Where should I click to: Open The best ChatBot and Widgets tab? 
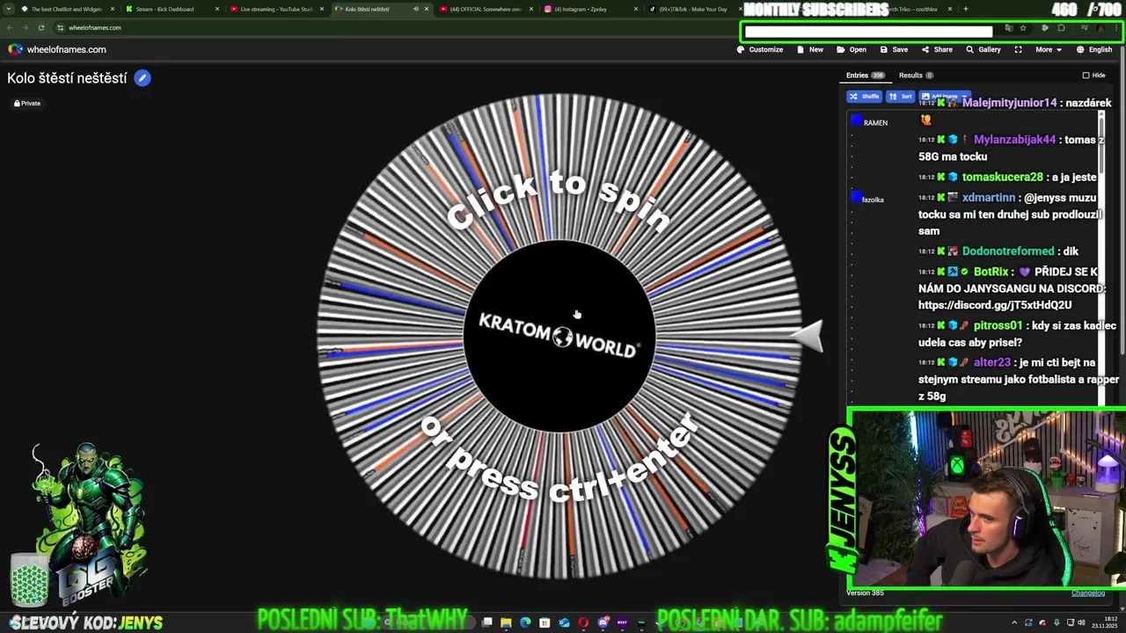[x=67, y=9]
